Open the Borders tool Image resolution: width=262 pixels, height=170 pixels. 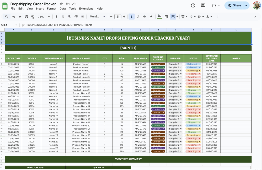(x=166, y=16)
